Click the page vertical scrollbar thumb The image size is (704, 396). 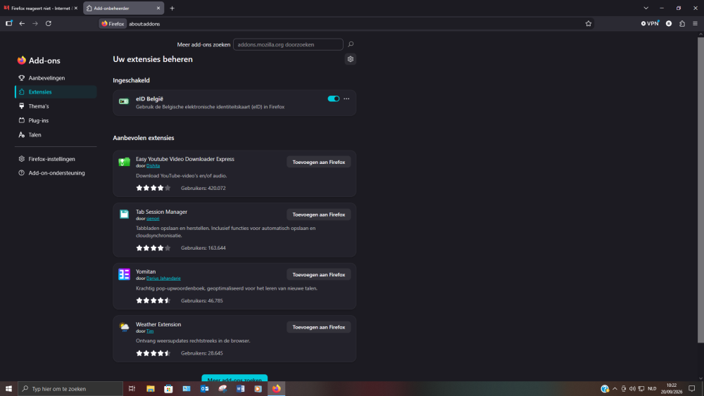coord(700,191)
